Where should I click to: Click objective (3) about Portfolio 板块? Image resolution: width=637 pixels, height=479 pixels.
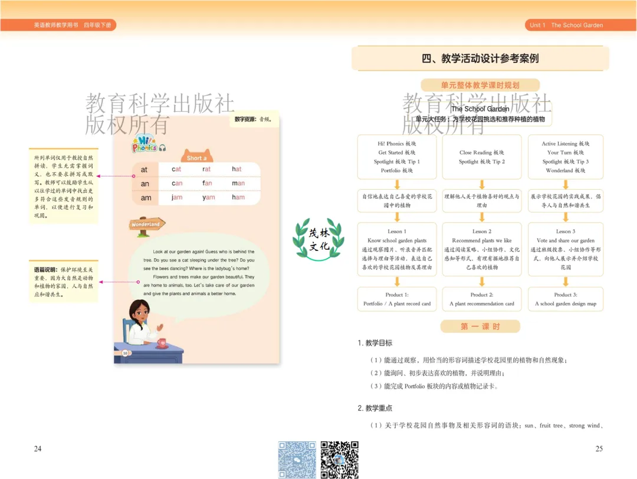point(434,386)
